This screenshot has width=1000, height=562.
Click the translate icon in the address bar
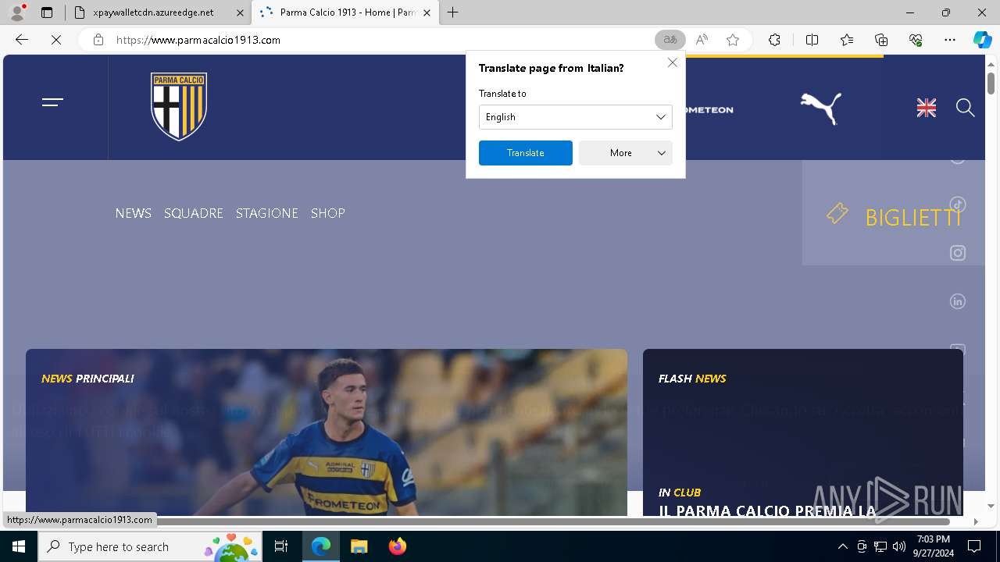[x=670, y=40]
